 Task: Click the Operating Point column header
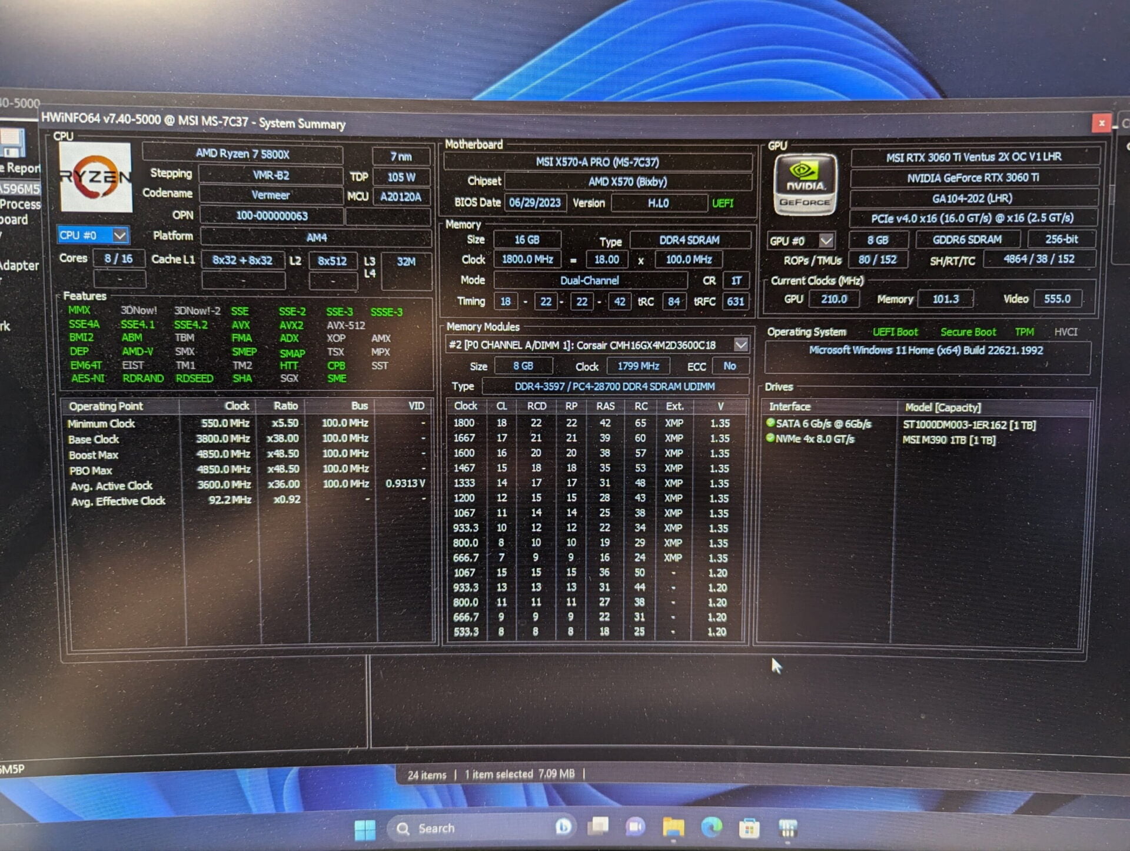tap(121, 406)
